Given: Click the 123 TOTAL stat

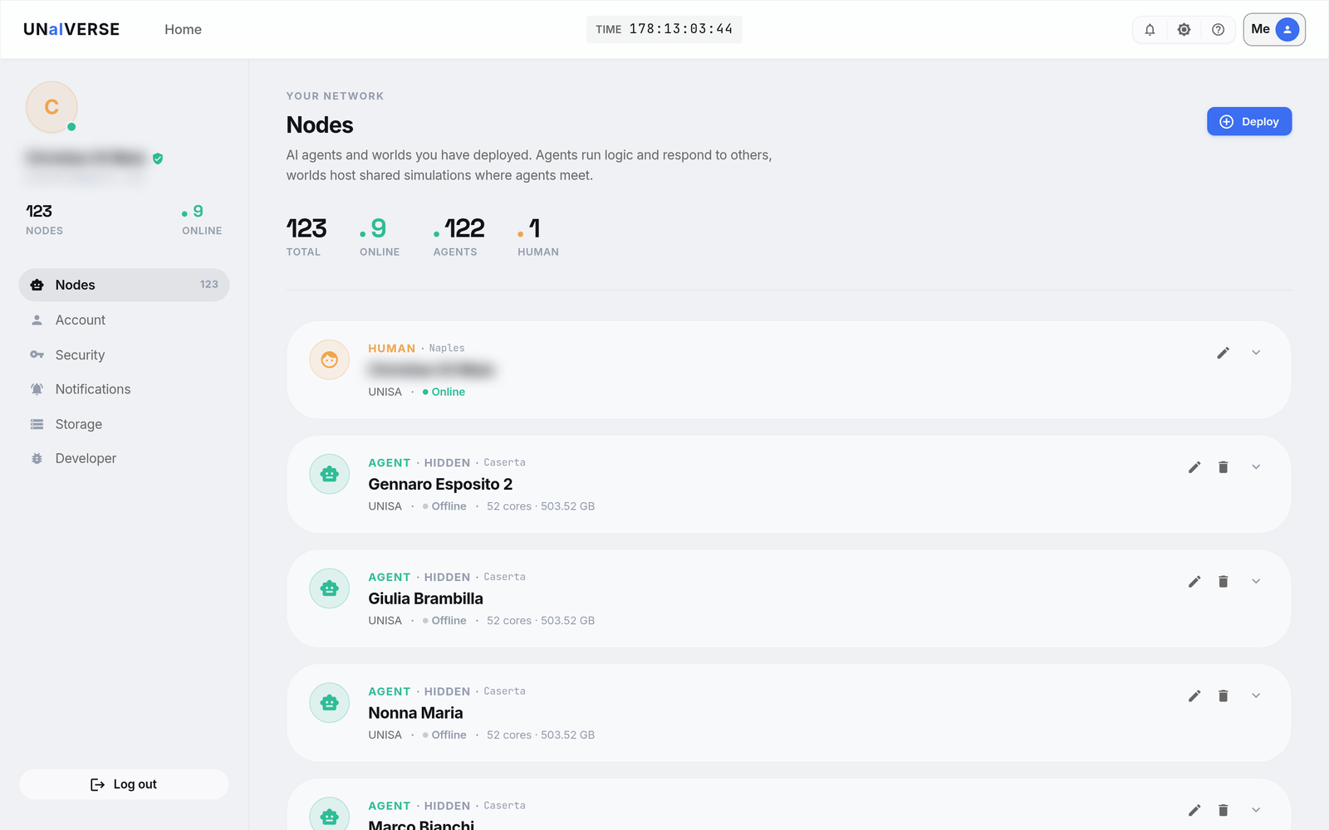Looking at the screenshot, I should [x=307, y=237].
